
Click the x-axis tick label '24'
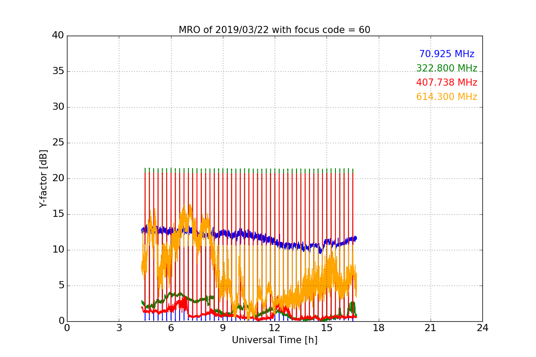point(482,328)
